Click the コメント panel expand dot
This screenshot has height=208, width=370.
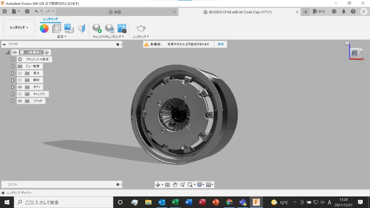point(118,185)
